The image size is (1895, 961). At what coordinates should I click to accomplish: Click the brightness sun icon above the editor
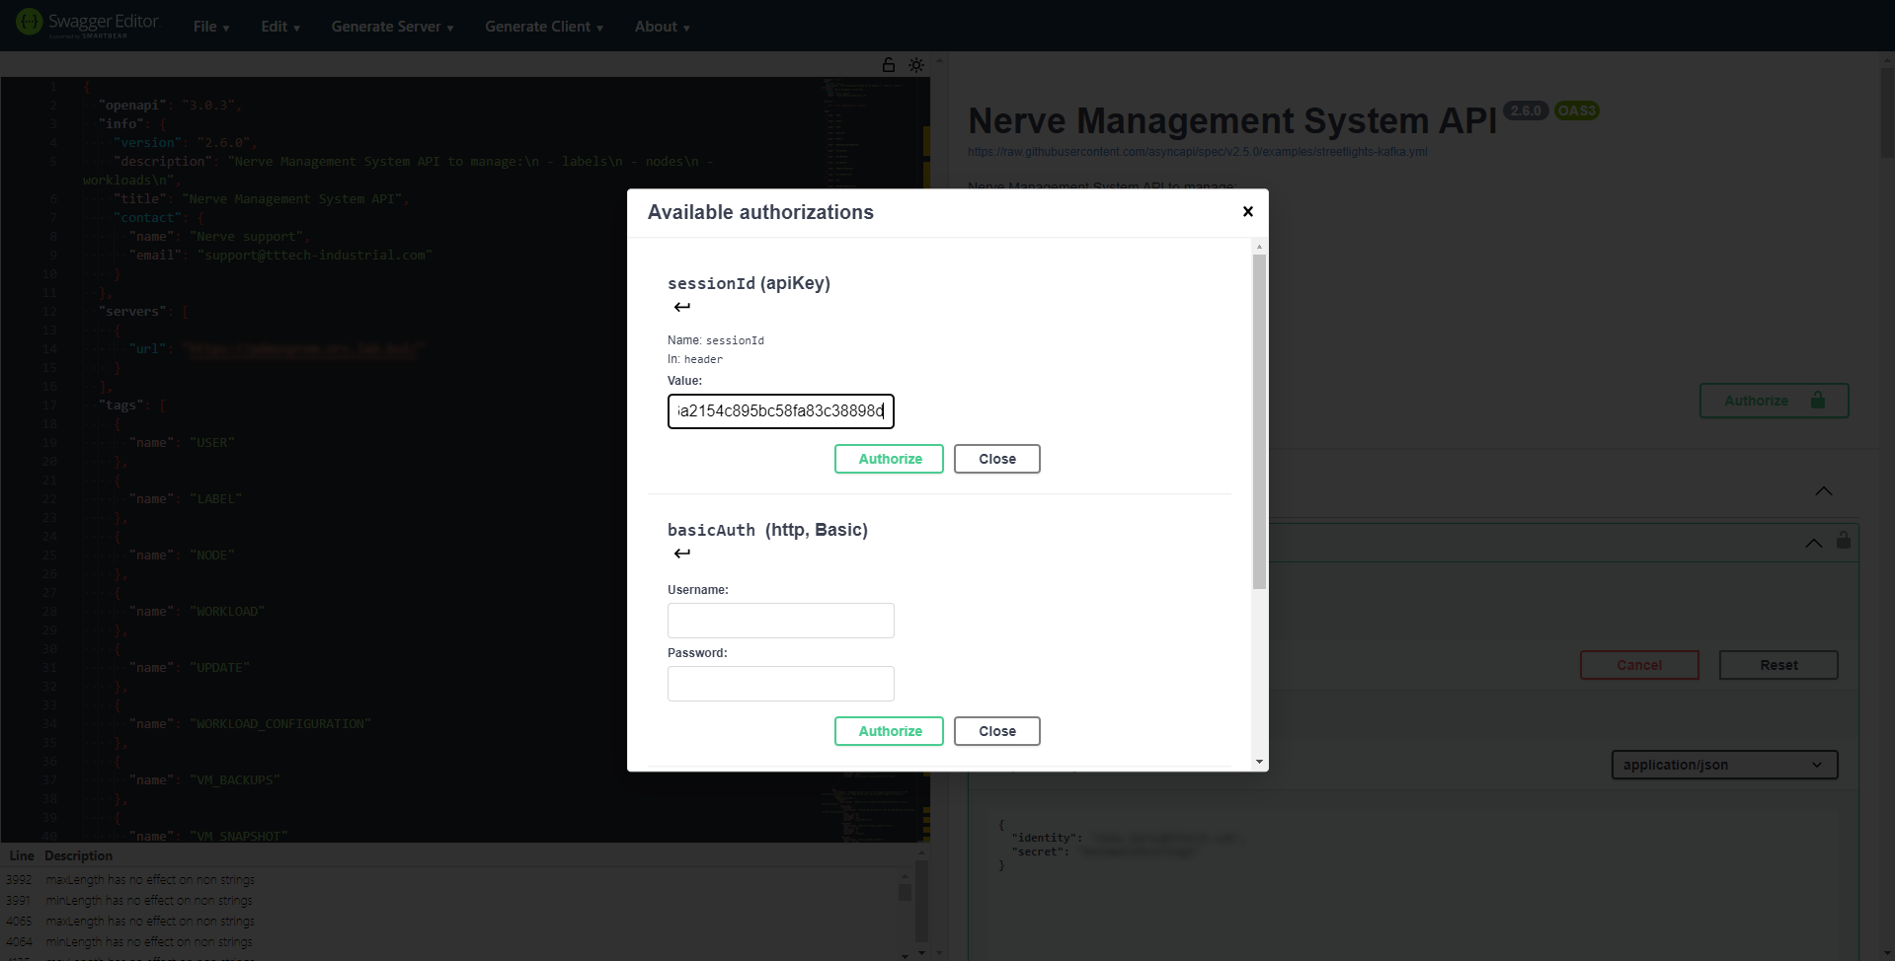pos(915,64)
